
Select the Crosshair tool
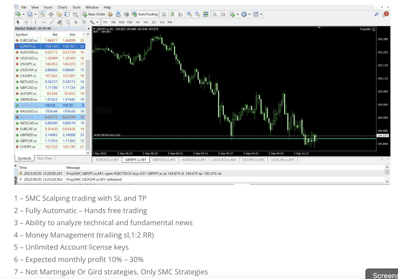[26, 22]
